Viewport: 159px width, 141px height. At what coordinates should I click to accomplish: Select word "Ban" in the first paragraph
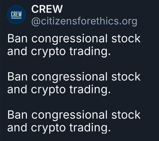pos(17,38)
